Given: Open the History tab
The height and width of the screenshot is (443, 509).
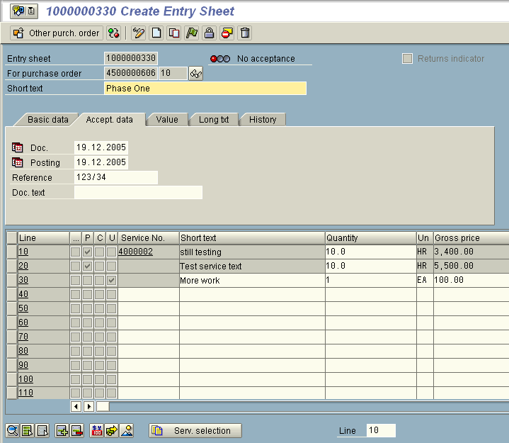Looking at the screenshot, I should [262, 120].
